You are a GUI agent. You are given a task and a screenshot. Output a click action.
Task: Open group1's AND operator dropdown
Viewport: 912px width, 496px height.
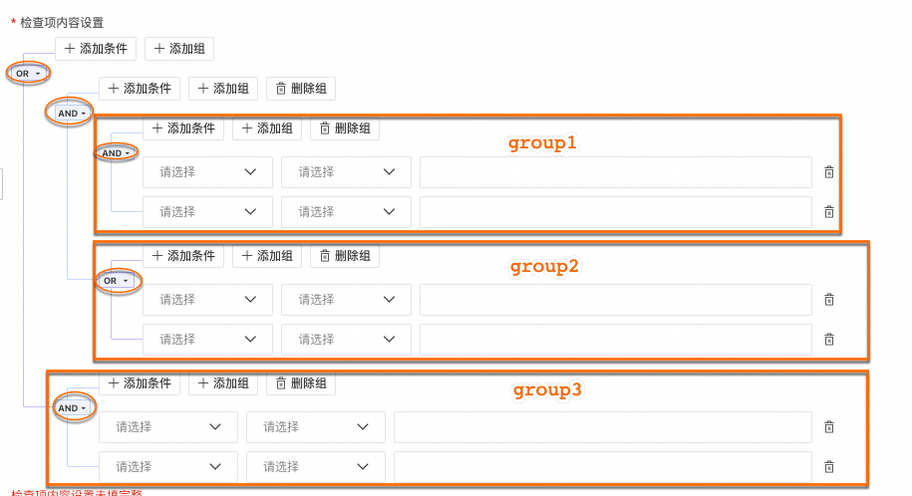pyautogui.click(x=116, y=153)
